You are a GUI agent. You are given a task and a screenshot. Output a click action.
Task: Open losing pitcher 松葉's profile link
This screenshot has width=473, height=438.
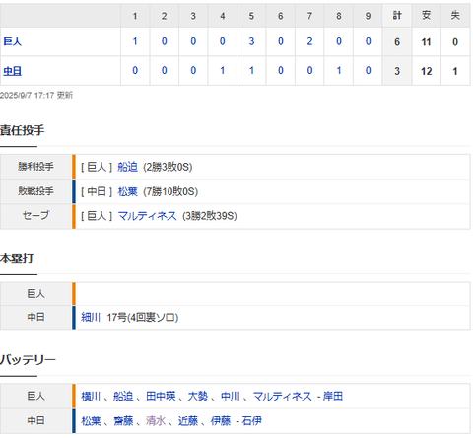tap(127, 191)
